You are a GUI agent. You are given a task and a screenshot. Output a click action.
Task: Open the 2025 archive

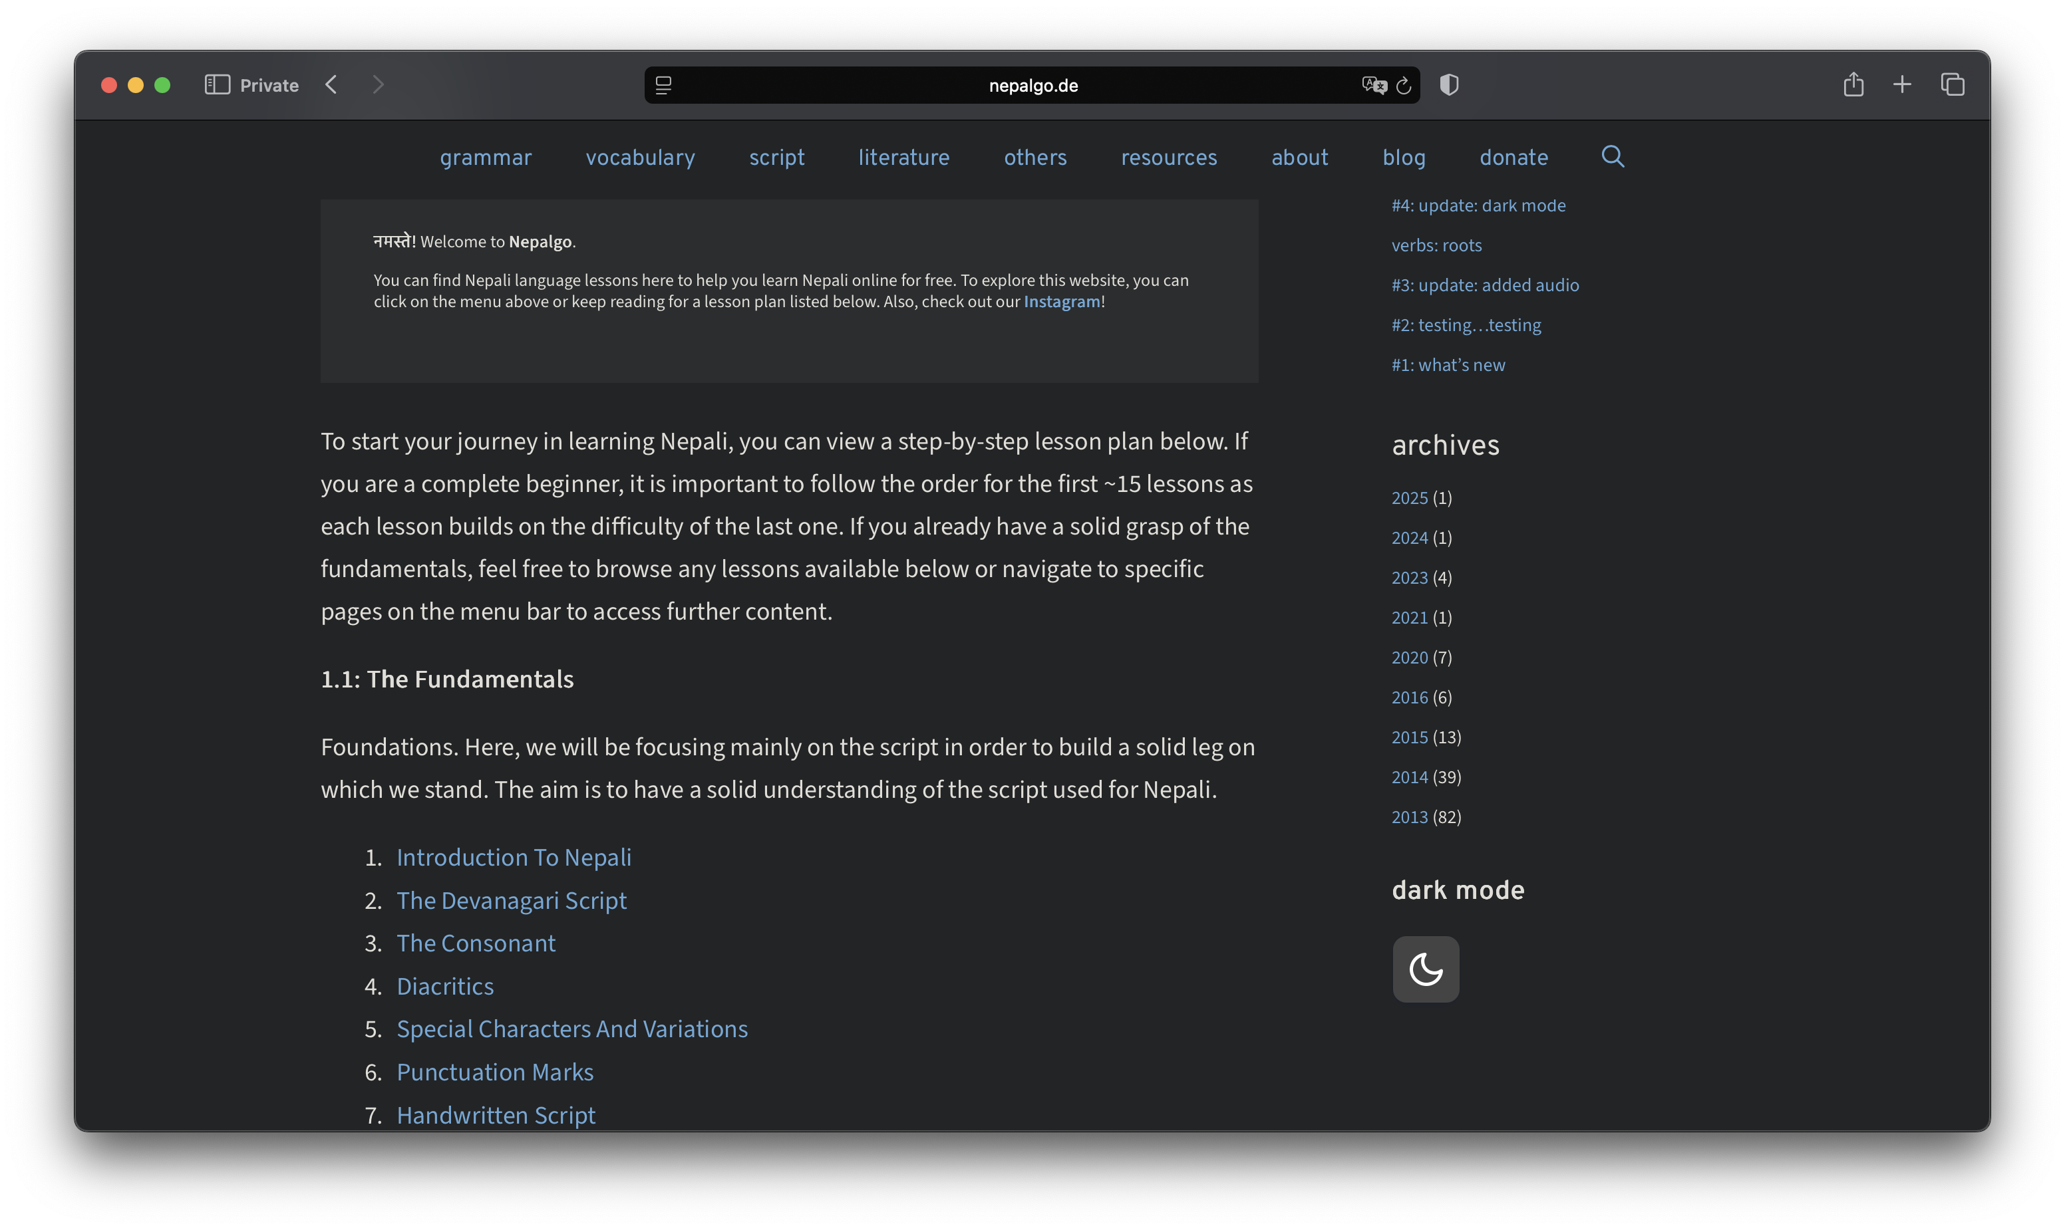click(x=1410, y=498)
